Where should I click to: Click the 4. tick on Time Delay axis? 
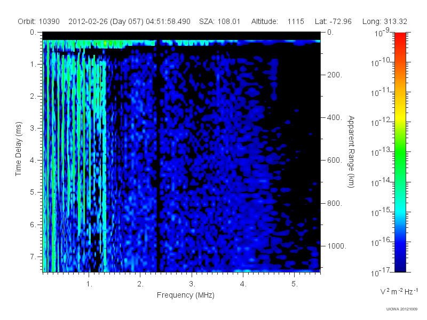pos(33,161)
